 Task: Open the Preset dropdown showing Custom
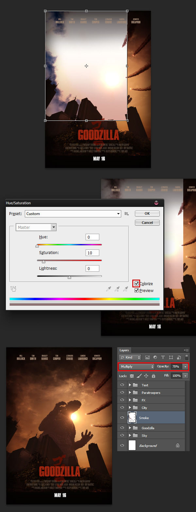[x=73, y=214]
